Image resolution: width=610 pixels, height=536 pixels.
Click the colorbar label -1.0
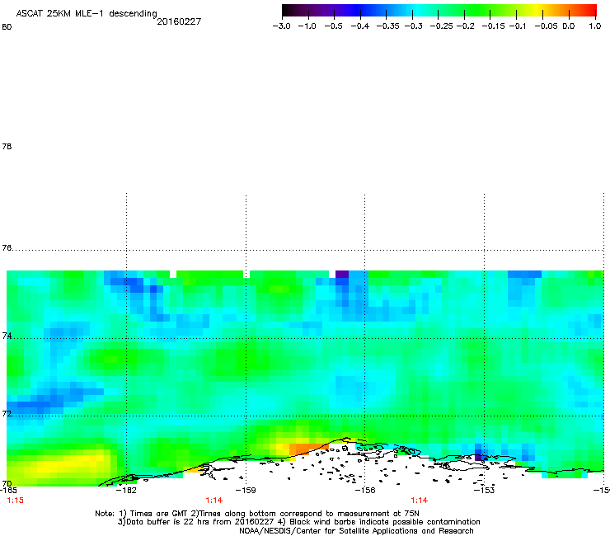point(307,26)
